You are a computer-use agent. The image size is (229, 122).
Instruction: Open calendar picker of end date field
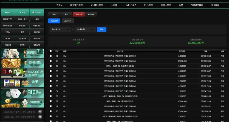pyautogui.click(x=92, y=30)
